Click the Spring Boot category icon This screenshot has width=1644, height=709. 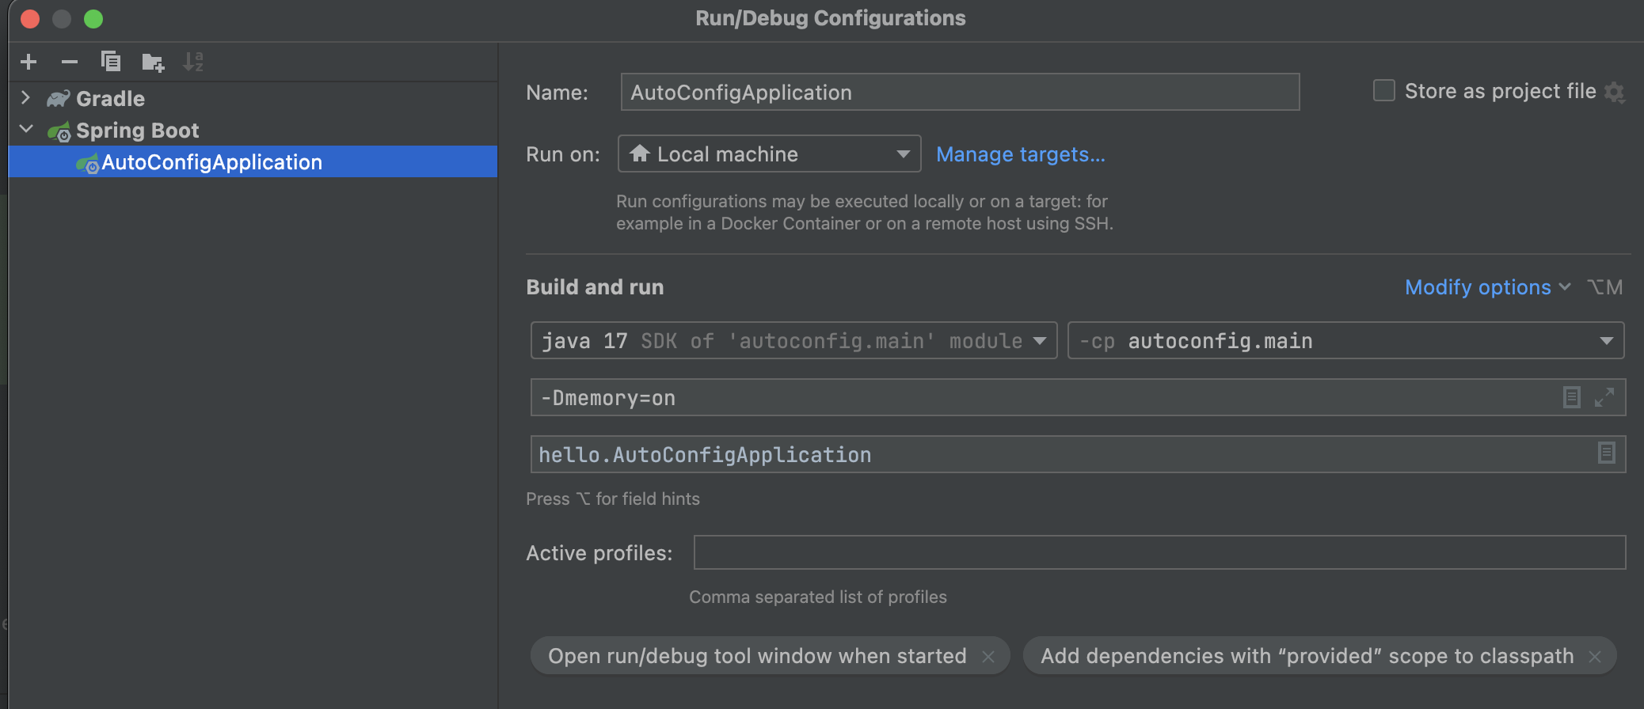coord(59,131)
